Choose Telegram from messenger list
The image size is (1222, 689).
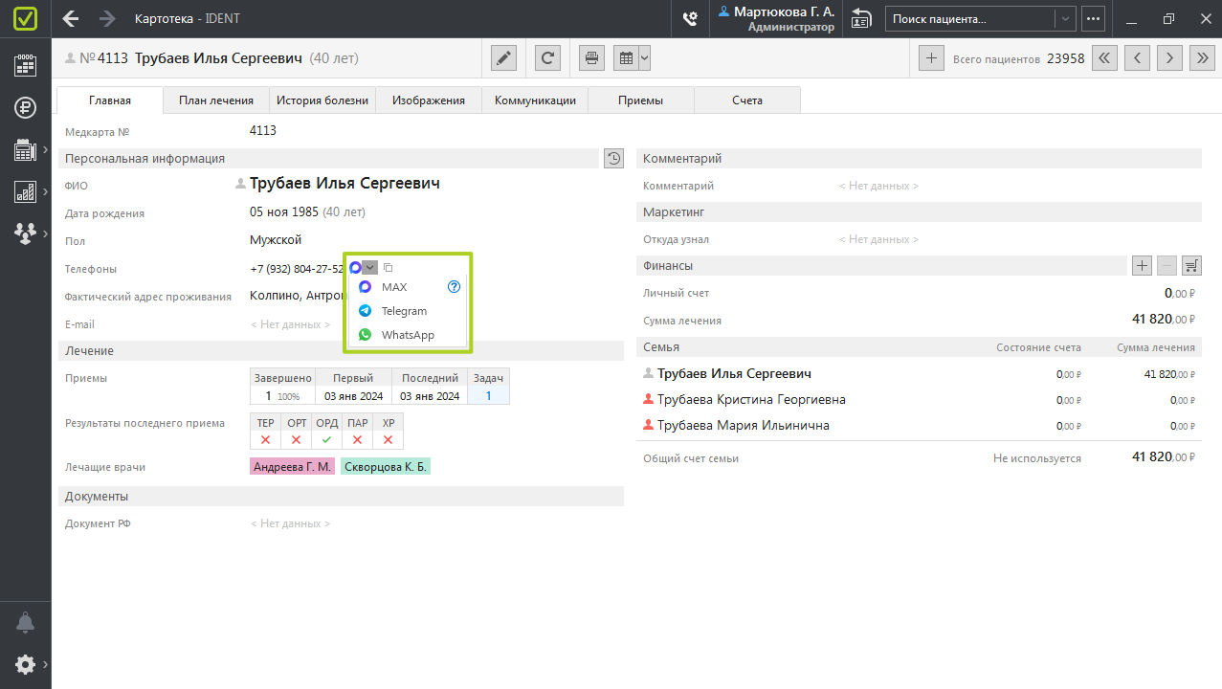(x=404, y=311)
